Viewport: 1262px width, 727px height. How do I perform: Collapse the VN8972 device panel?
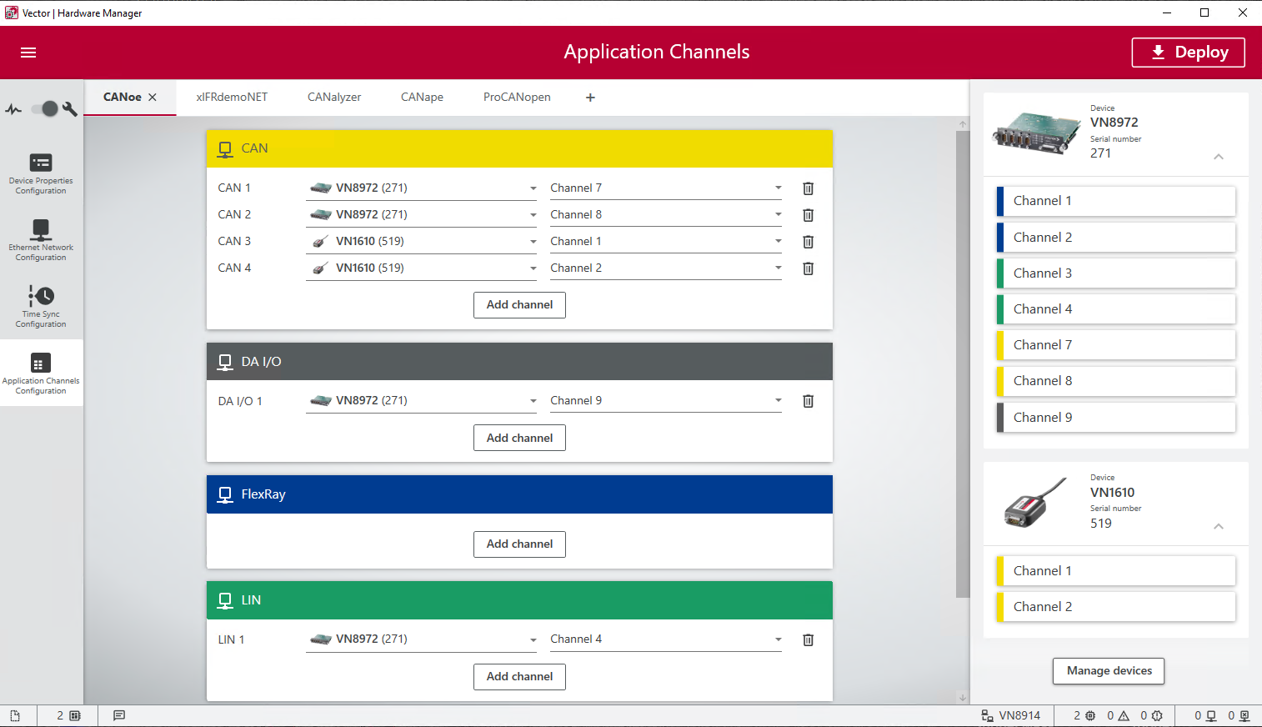pos(1218,157)
